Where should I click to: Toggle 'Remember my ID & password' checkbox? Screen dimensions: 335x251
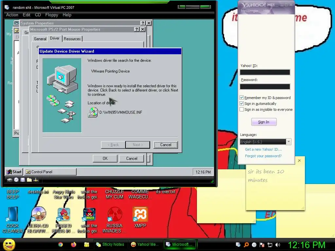click(242, 97)
